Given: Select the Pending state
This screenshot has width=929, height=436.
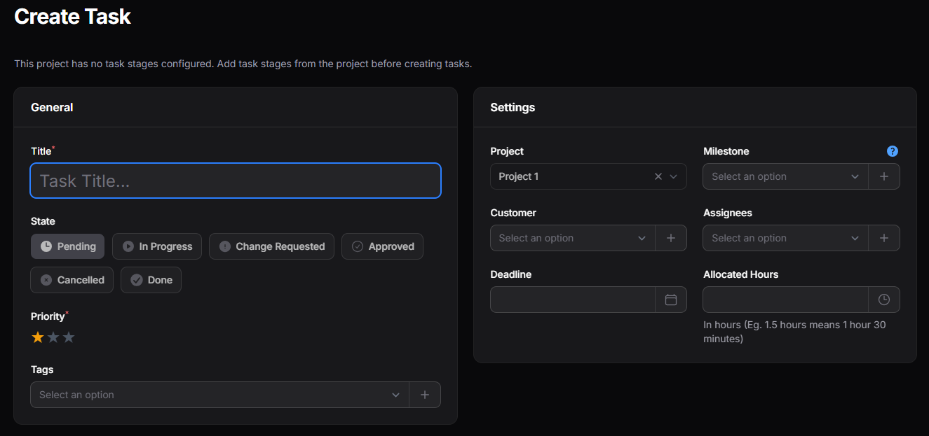Looking at the screenshot, I should (68, 246).
